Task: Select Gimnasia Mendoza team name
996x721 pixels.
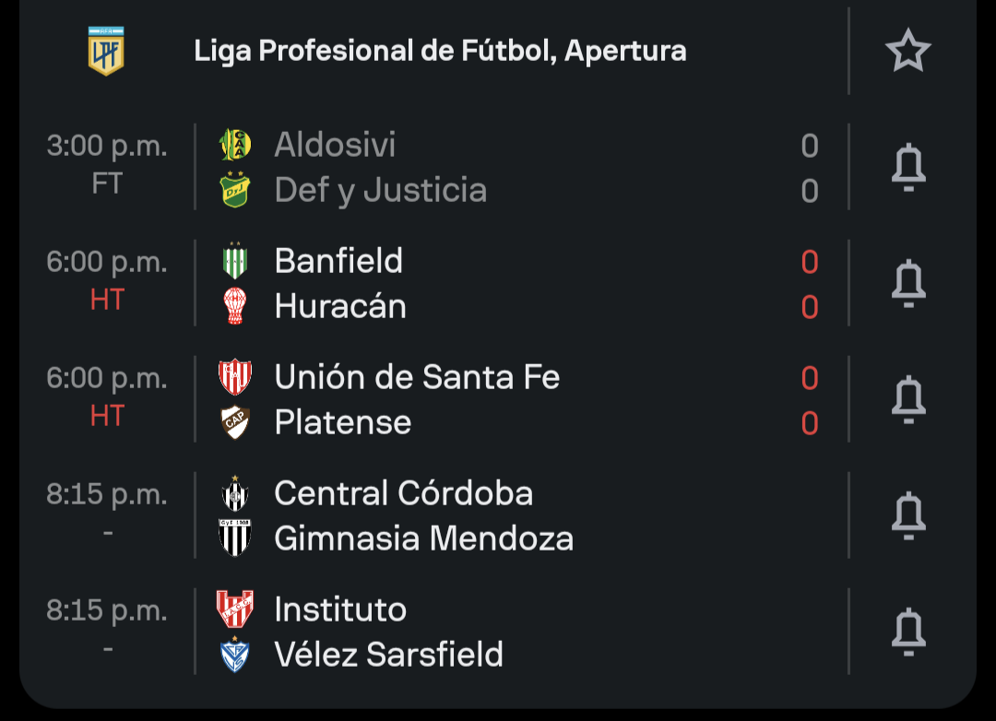Action: click(x=423, y=538)
